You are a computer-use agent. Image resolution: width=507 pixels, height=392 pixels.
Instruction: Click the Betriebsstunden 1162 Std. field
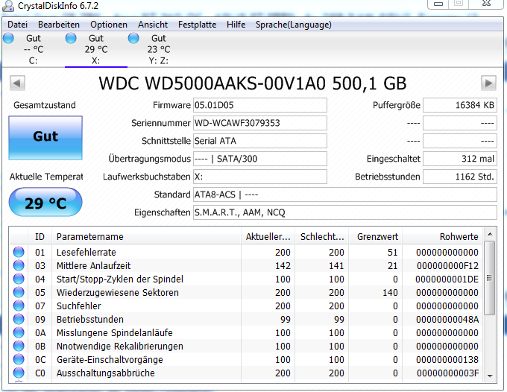pos(460,177)
